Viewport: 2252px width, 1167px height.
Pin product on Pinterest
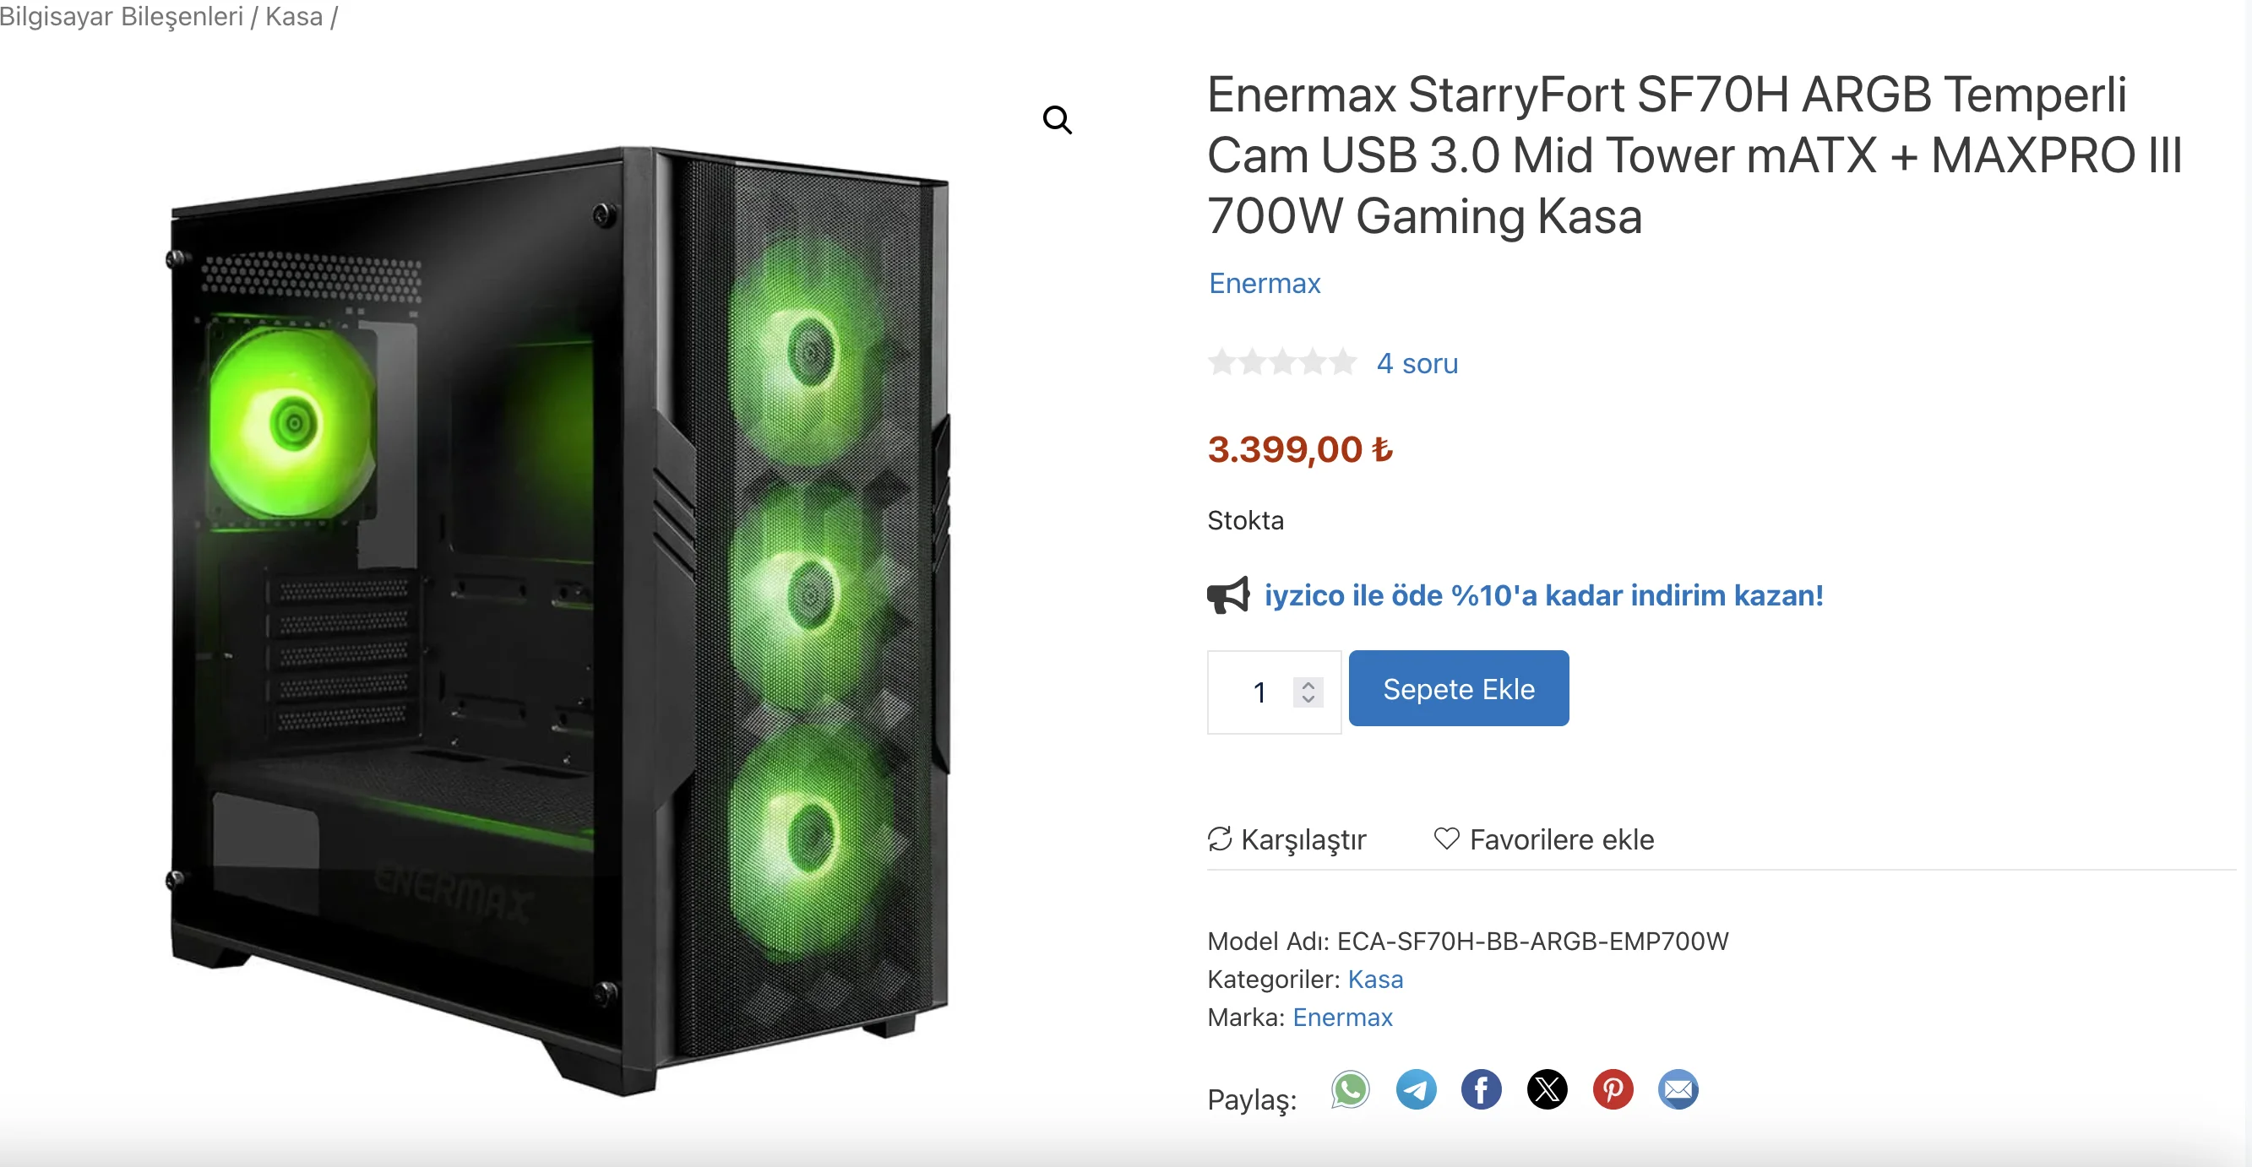click(x=1612, y=1089)
